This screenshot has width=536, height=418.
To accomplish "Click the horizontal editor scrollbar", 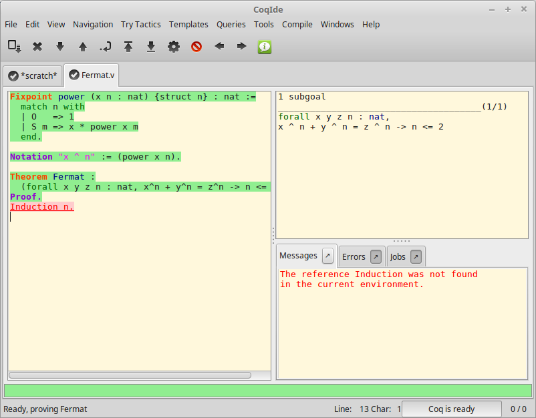I will [134, 375].
